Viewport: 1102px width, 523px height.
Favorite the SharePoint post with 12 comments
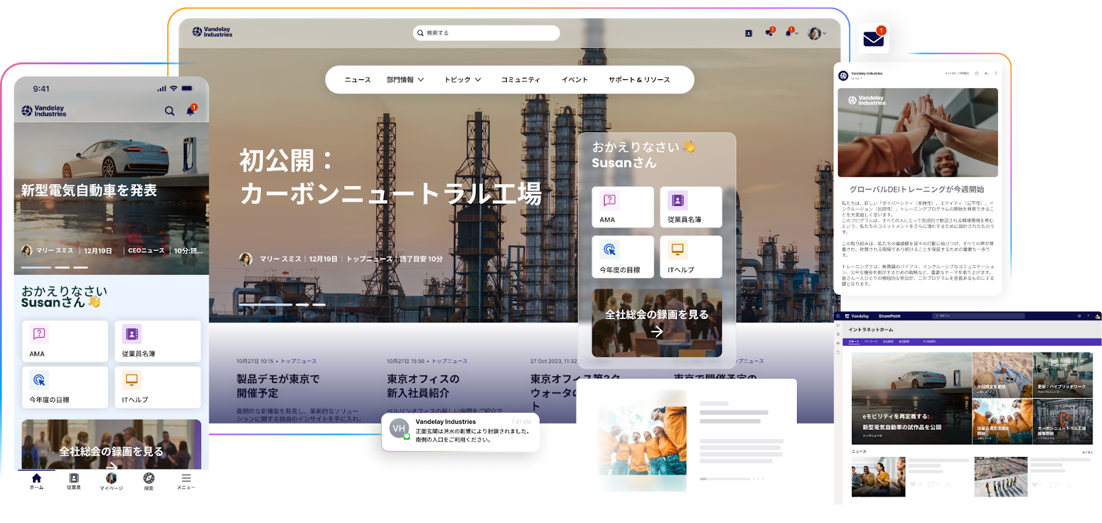pyautogui.click(x=948, y=485)
